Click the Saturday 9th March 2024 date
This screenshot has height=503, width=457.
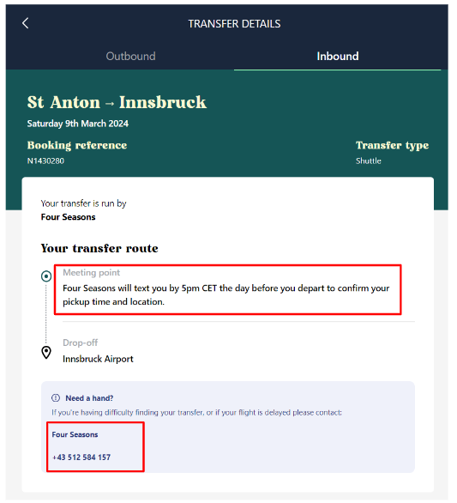[78, 124]
